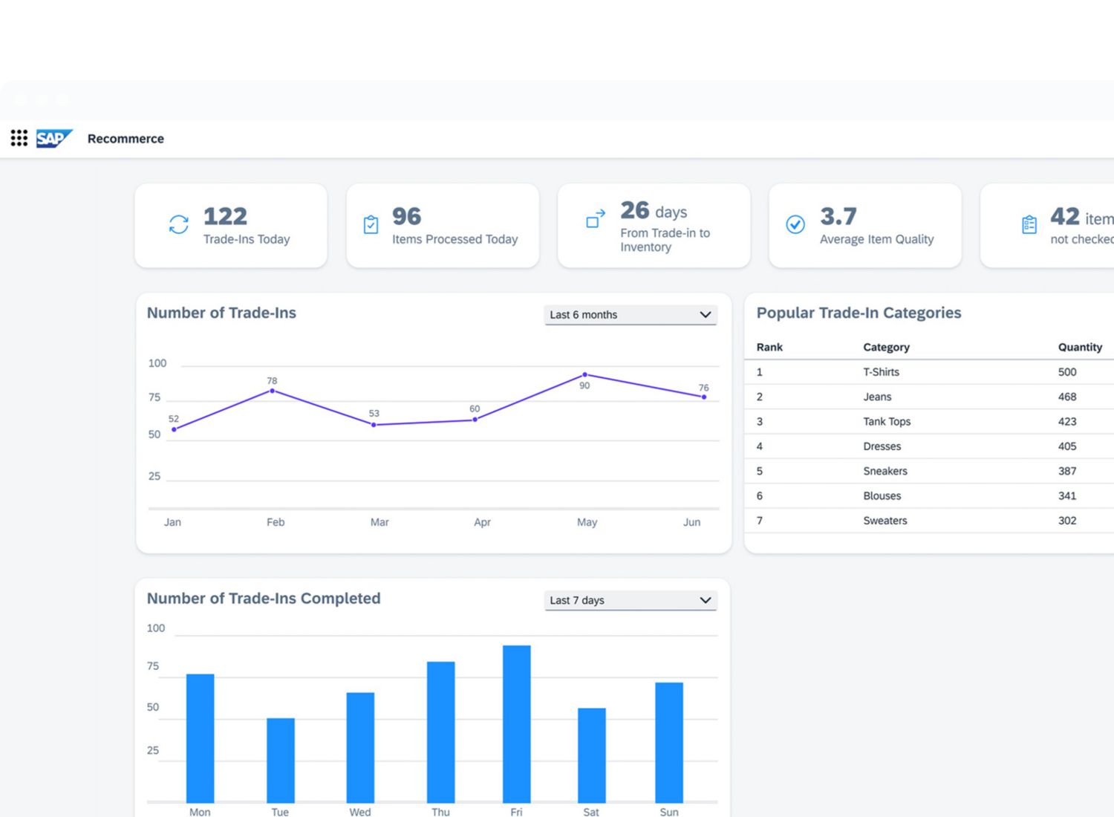Viewport: 1114px width, 817px height.
Task: Click the Tuesday bar in completed chart
Action: [281, 759]
